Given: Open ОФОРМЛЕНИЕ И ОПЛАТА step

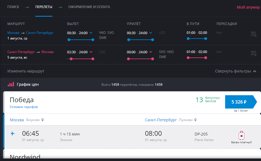Looking at the screenshot, I should (x=89, y=7).
